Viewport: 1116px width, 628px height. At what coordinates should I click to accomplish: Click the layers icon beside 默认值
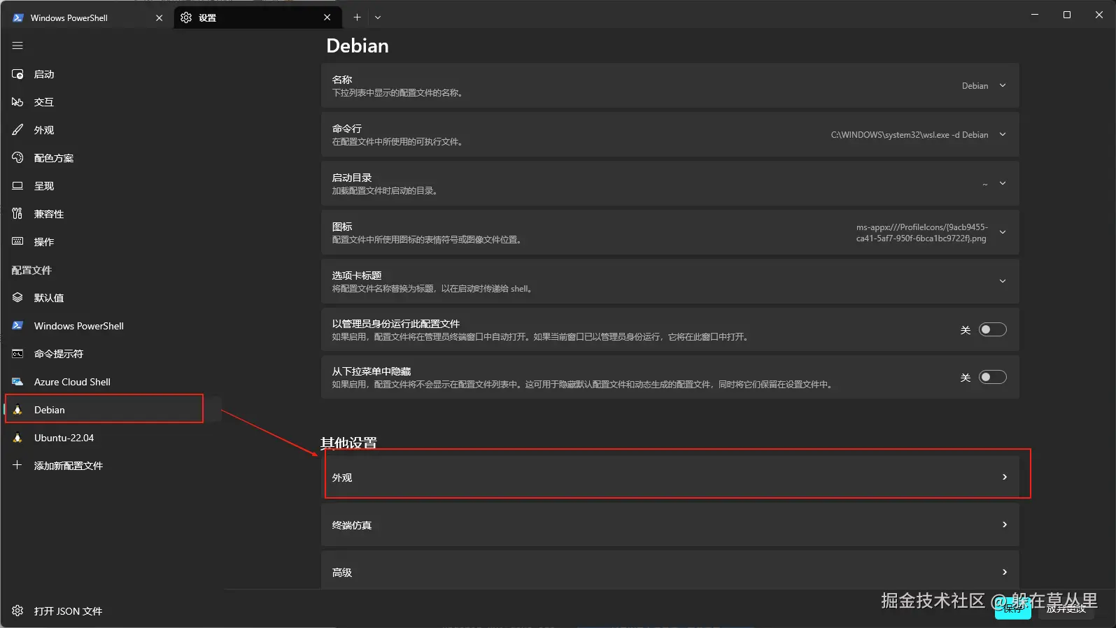[17, 298]
